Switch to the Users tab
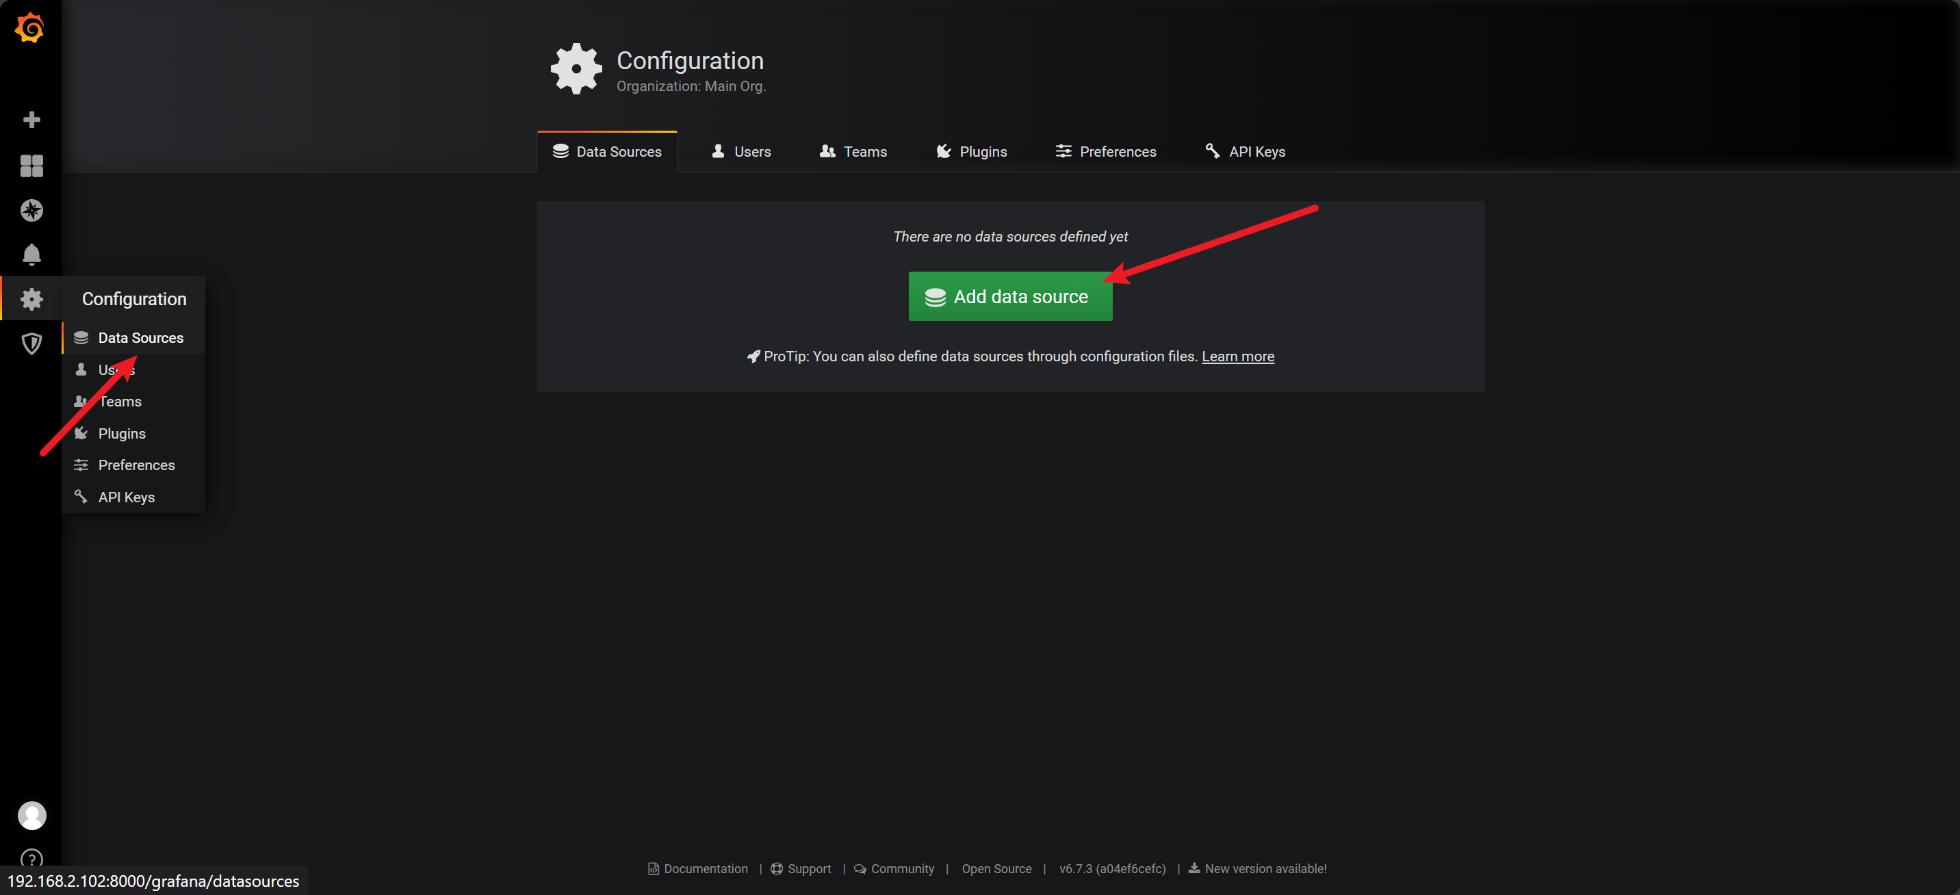The height and width of the screenshot is (895, 1960). click(740, 151)
